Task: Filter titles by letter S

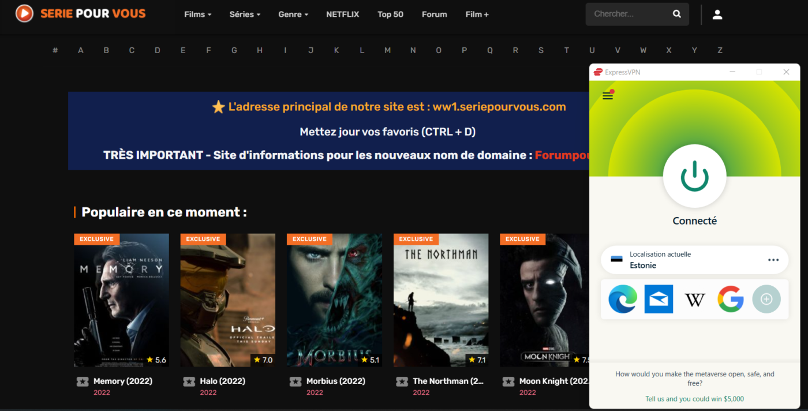Action: (x=541, y=50)
